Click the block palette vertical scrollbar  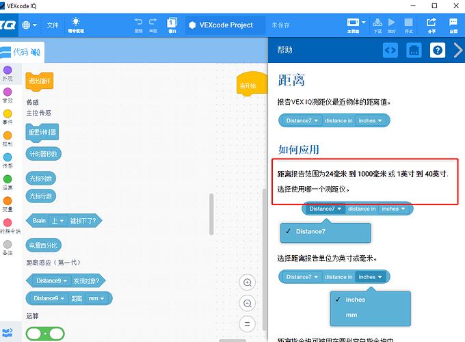(x=211, y=214)
